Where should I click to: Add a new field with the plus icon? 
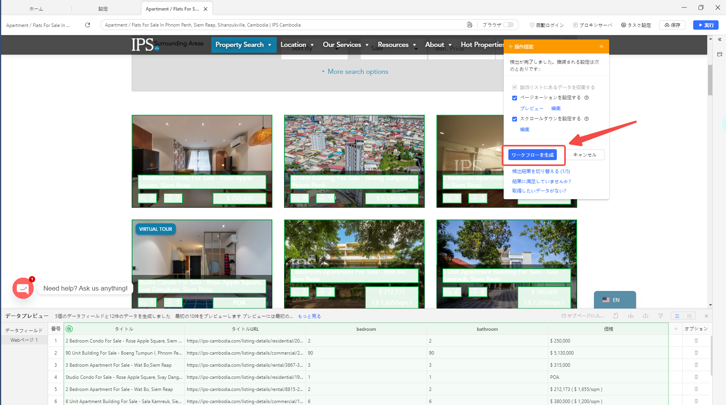tap(676, 329)
